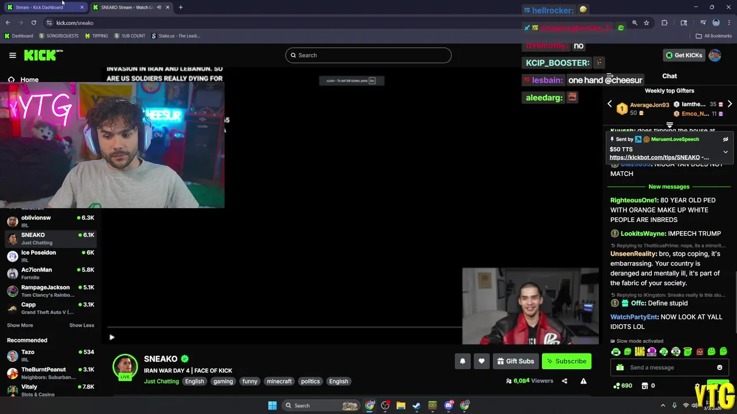Open the Kick hamburger sidebar menu

click(12, 55)
